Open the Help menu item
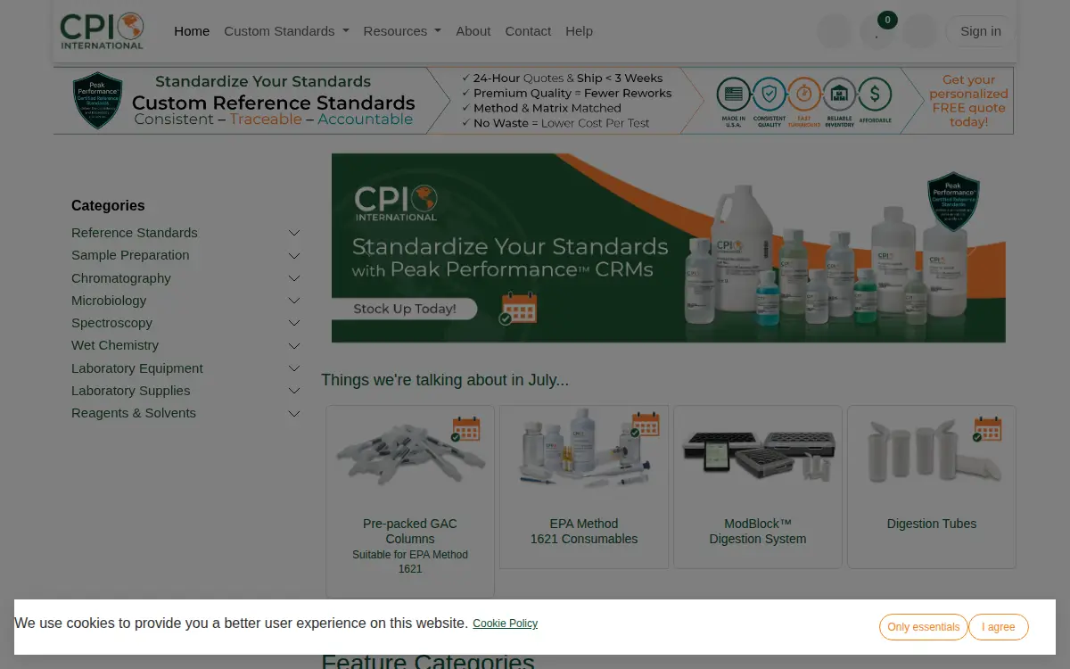This screenshot has height=669, width=1070. [x=579, y=31]
